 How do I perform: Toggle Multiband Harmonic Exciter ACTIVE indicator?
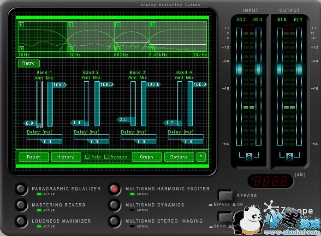(x=132, y=194)
